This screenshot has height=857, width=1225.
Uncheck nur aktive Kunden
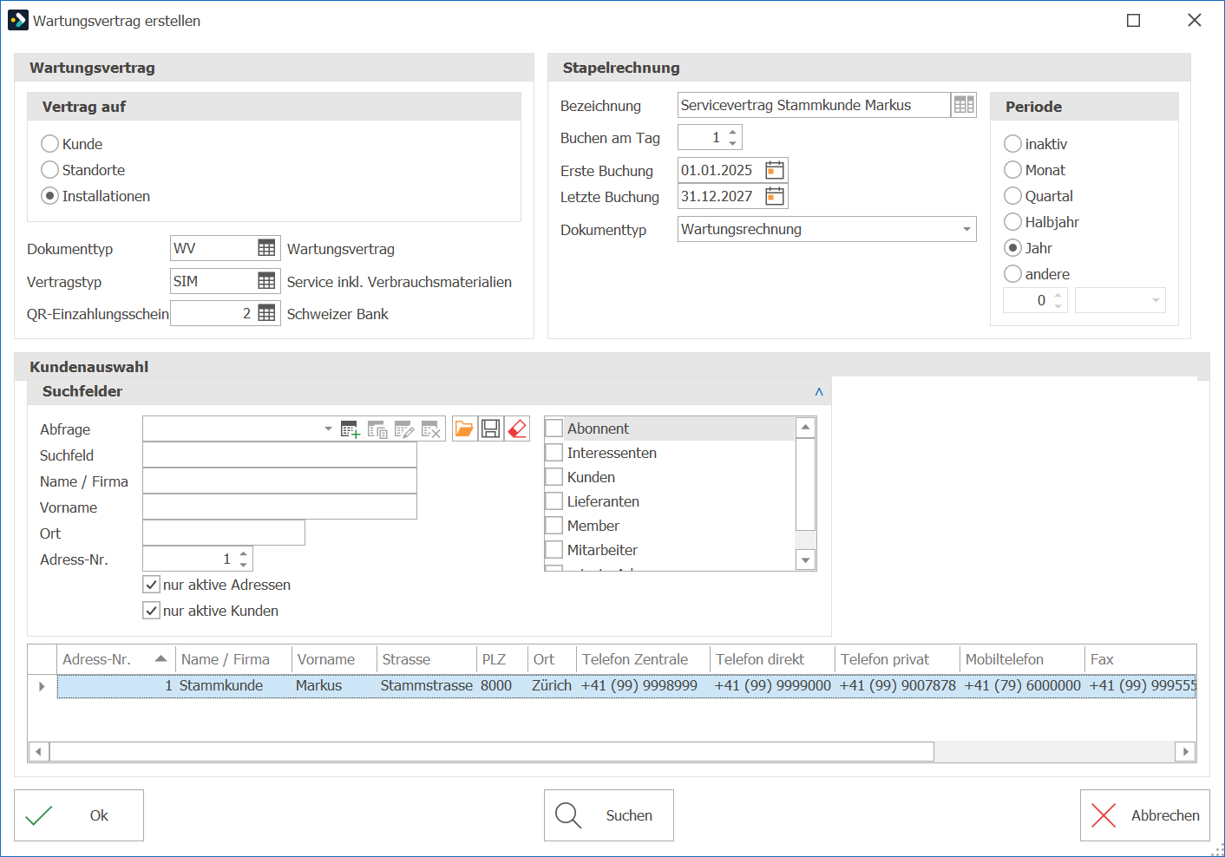tap(152, 611)
